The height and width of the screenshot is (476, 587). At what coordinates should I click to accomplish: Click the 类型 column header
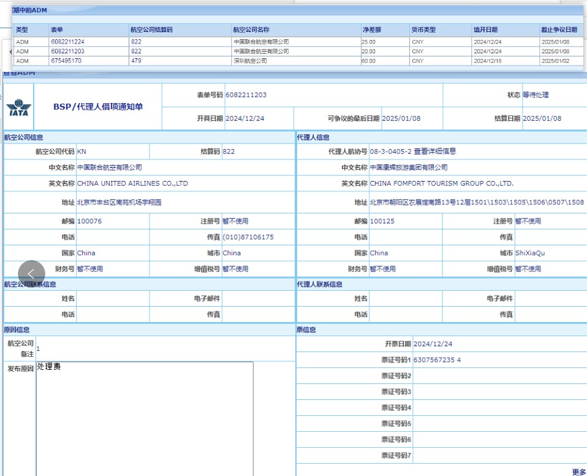point(22,30)
